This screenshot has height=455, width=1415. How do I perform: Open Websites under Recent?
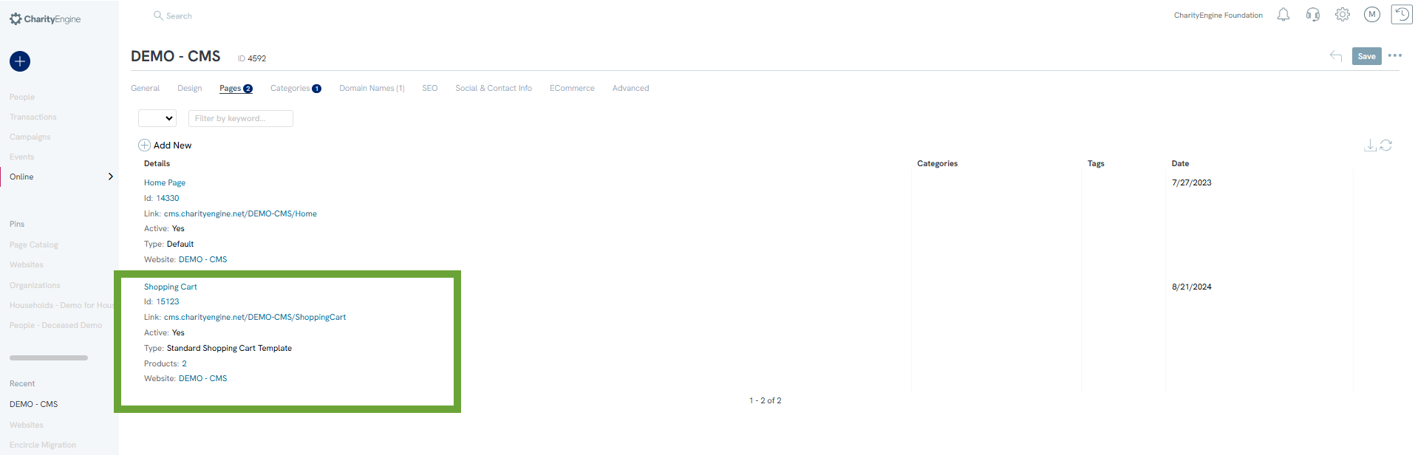pos(27,425)
